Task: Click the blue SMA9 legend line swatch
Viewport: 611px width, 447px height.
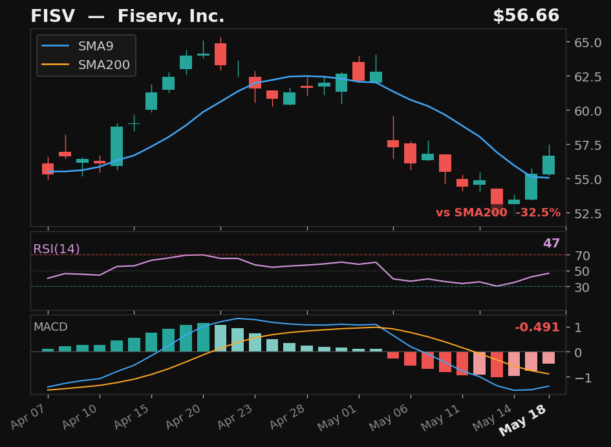Action: point(56,46)
